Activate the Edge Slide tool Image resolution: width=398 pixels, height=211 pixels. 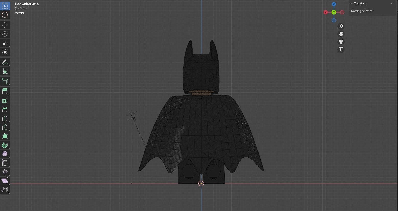[x=5, y=163]
